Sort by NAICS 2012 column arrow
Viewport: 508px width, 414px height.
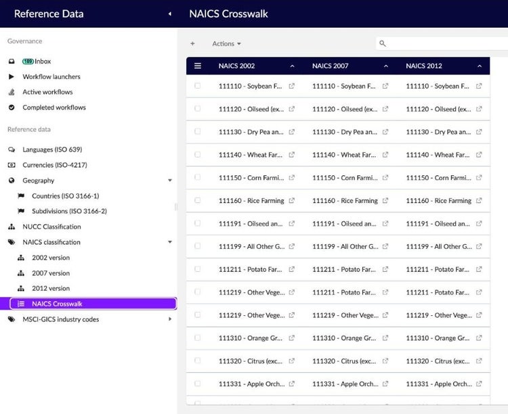(x=480, y=66)
